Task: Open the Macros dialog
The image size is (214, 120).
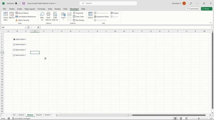Action: coord(12,15)
